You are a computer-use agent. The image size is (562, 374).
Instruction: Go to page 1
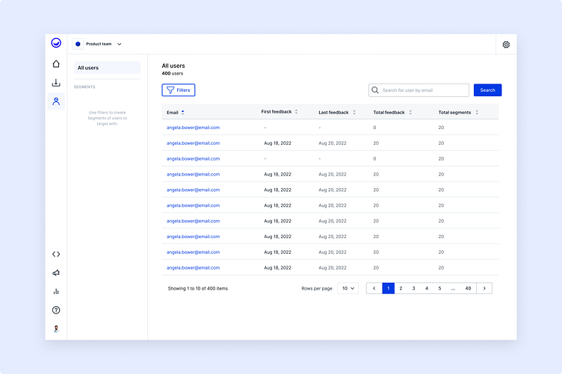click(x=388, y=288)
